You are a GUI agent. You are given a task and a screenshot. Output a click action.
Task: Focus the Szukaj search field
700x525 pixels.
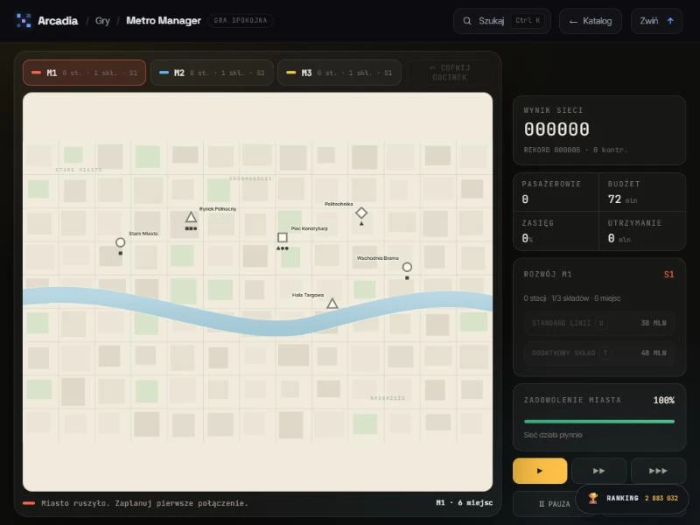[x=501, y=21]
